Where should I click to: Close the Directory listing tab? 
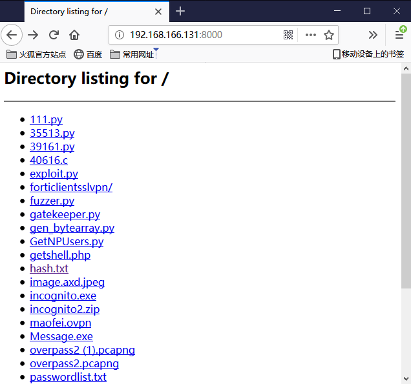pos(158,11)
